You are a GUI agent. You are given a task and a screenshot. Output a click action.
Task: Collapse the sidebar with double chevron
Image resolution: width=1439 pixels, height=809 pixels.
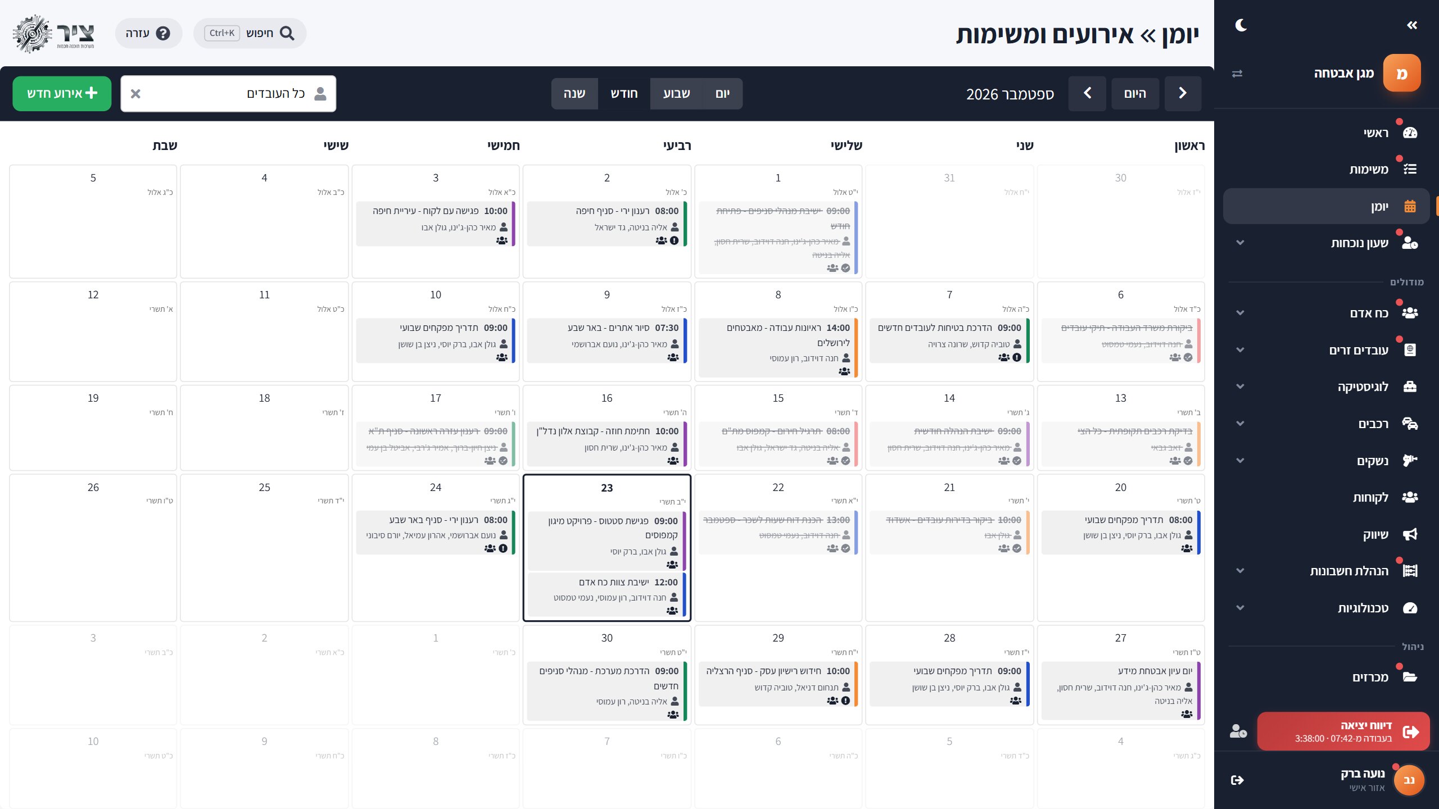(1412, 25)
